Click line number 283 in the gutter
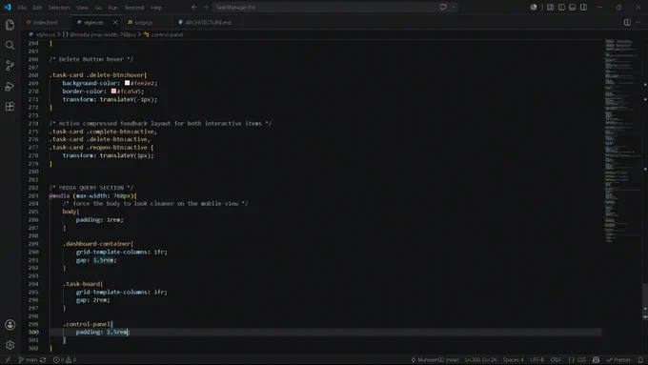Image resolution: width=648 pixels, height=365 pixels. click(x=33, y=195)
